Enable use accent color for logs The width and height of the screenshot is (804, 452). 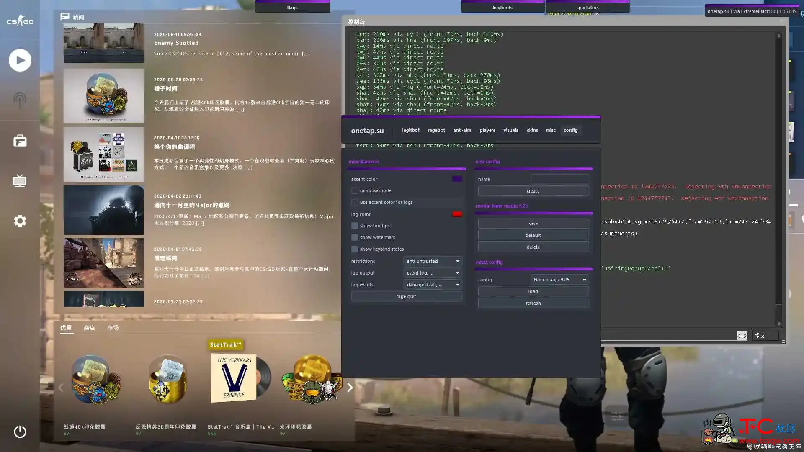354,202
